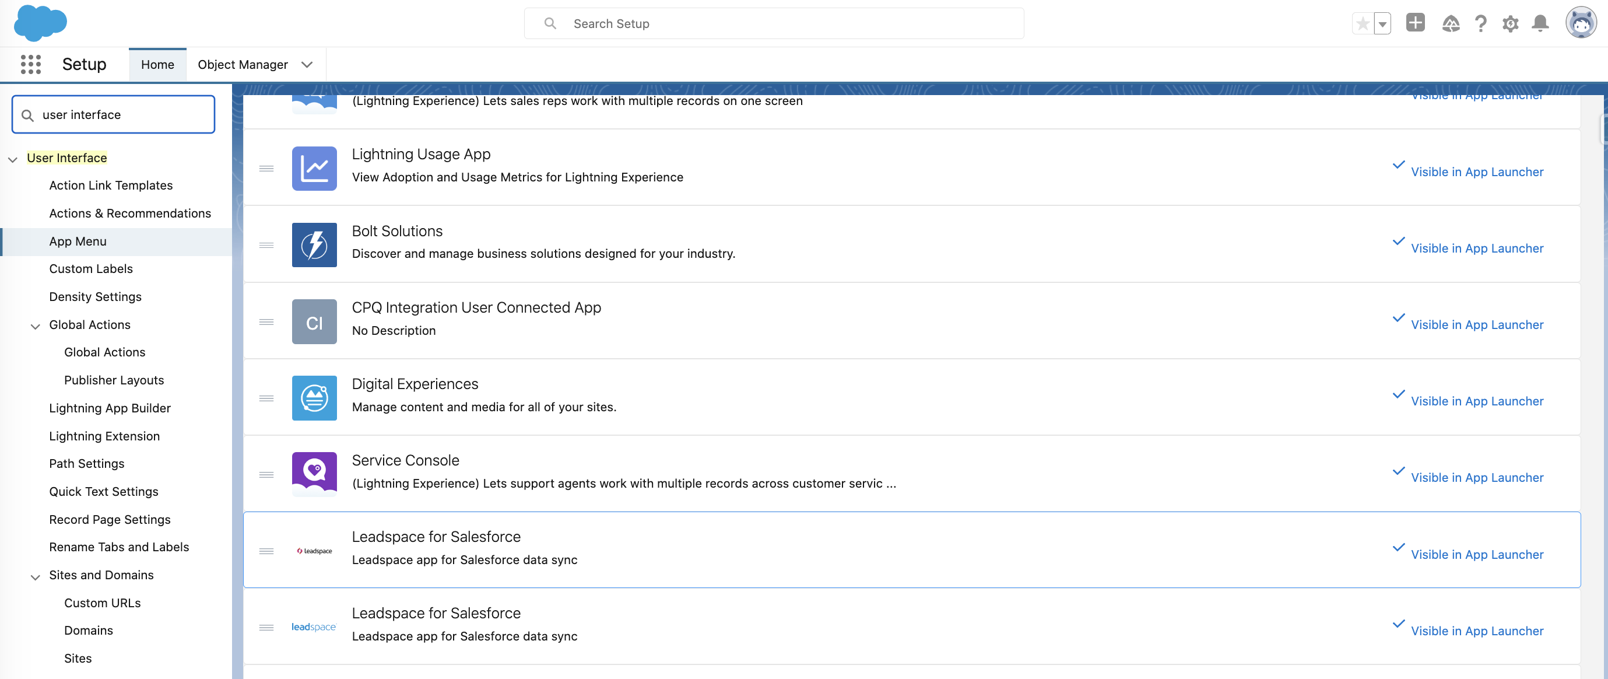This screenshot has height=679, width=1608.
Task: Click the favorites star icon
Action: coord(1363,24)
